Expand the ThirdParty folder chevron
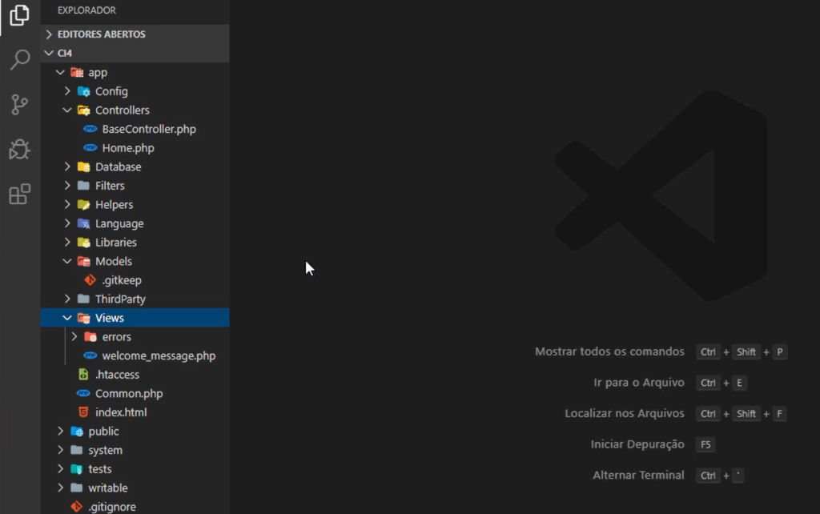The image size is (820, 514). [67, 299]
